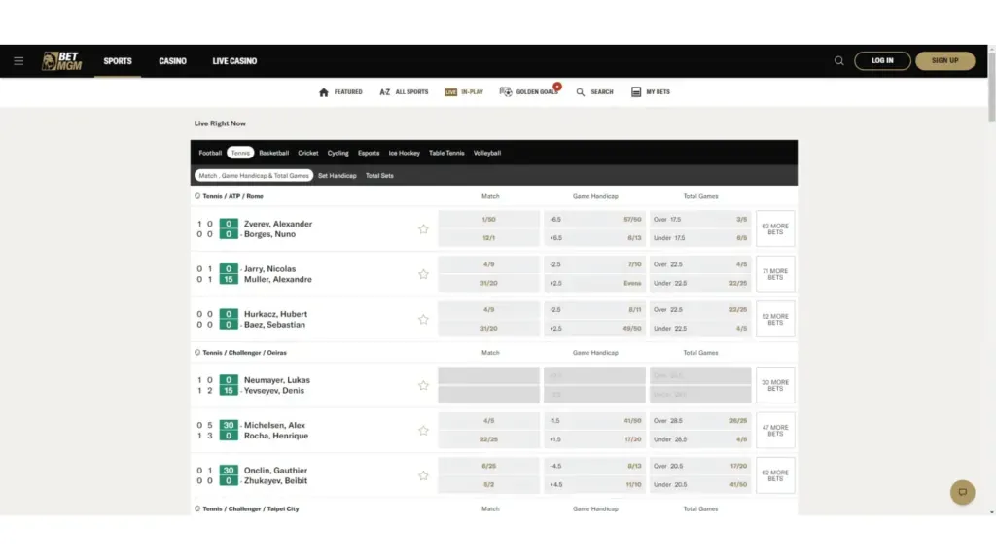Screen dimensions: 996x560
Task: Toggle favorite star for Jarry vs Muller
Action: tap(423, 274)
